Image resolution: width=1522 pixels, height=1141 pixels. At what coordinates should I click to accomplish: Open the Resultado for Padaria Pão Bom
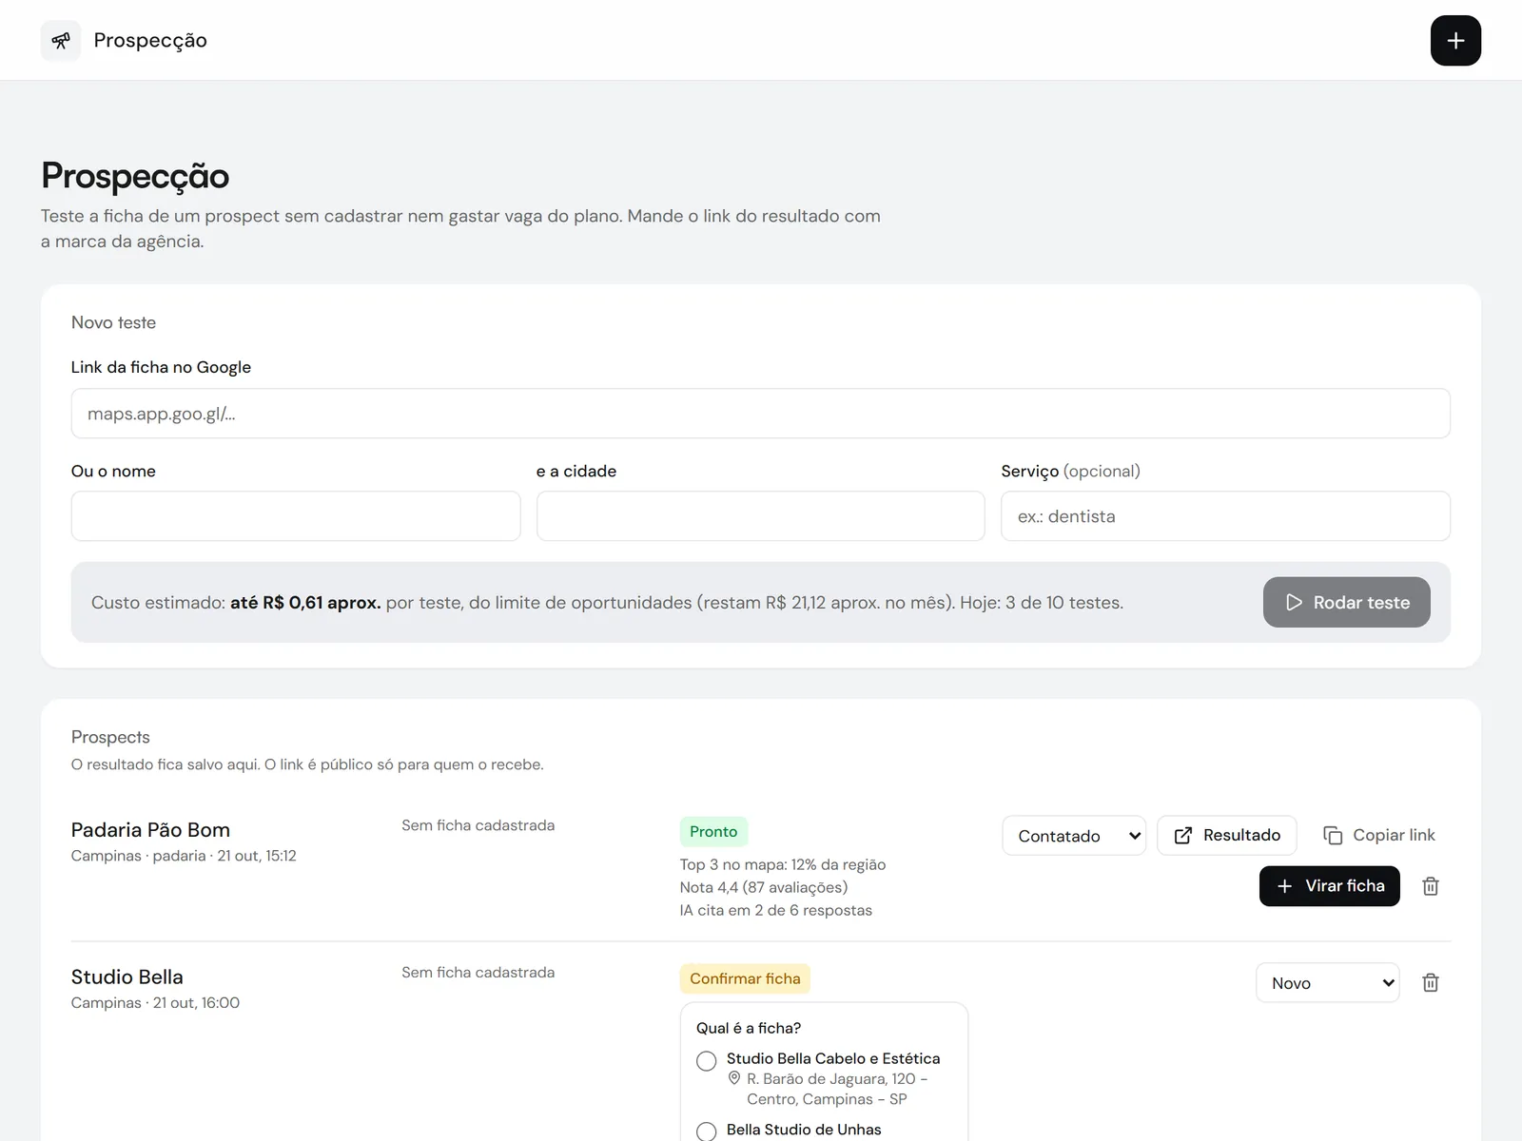1226,836
